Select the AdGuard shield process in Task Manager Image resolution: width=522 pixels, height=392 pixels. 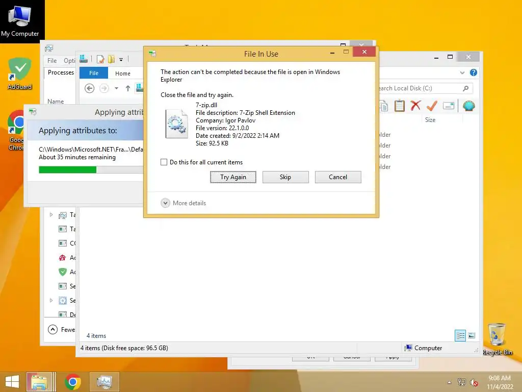63,272
